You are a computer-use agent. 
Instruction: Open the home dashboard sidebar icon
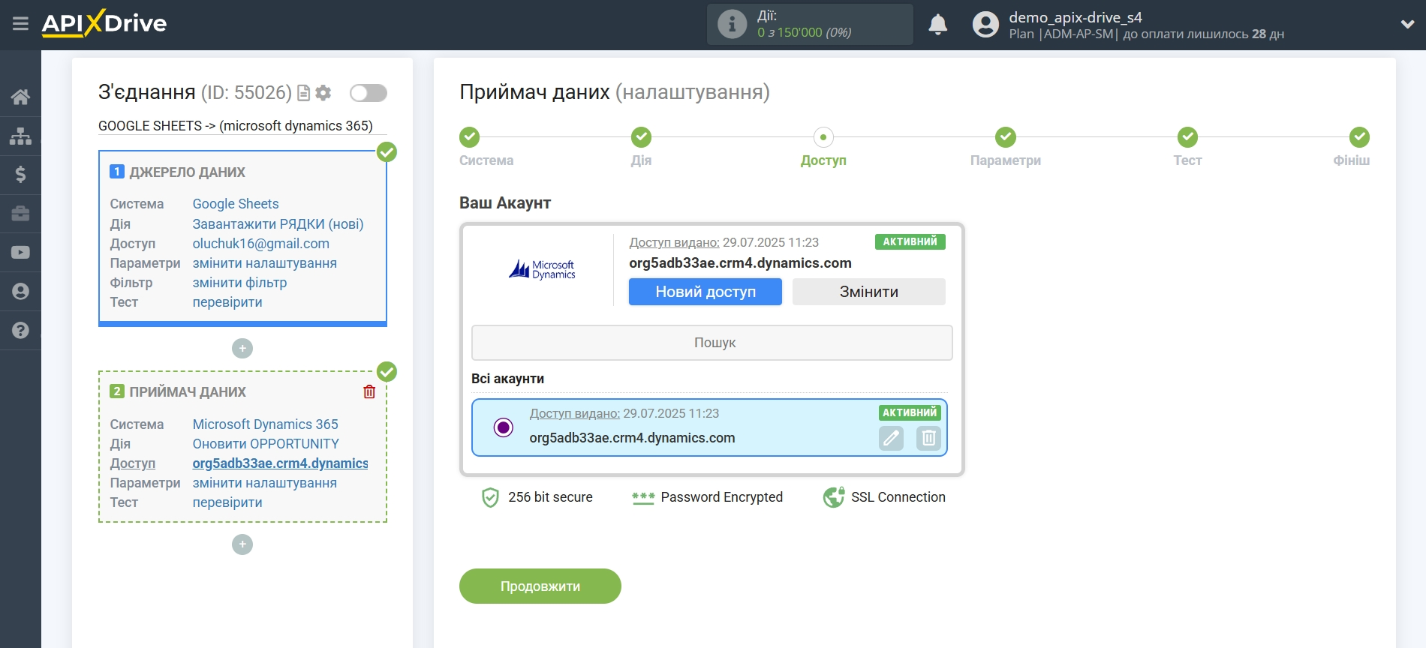[x=20, y=97]
